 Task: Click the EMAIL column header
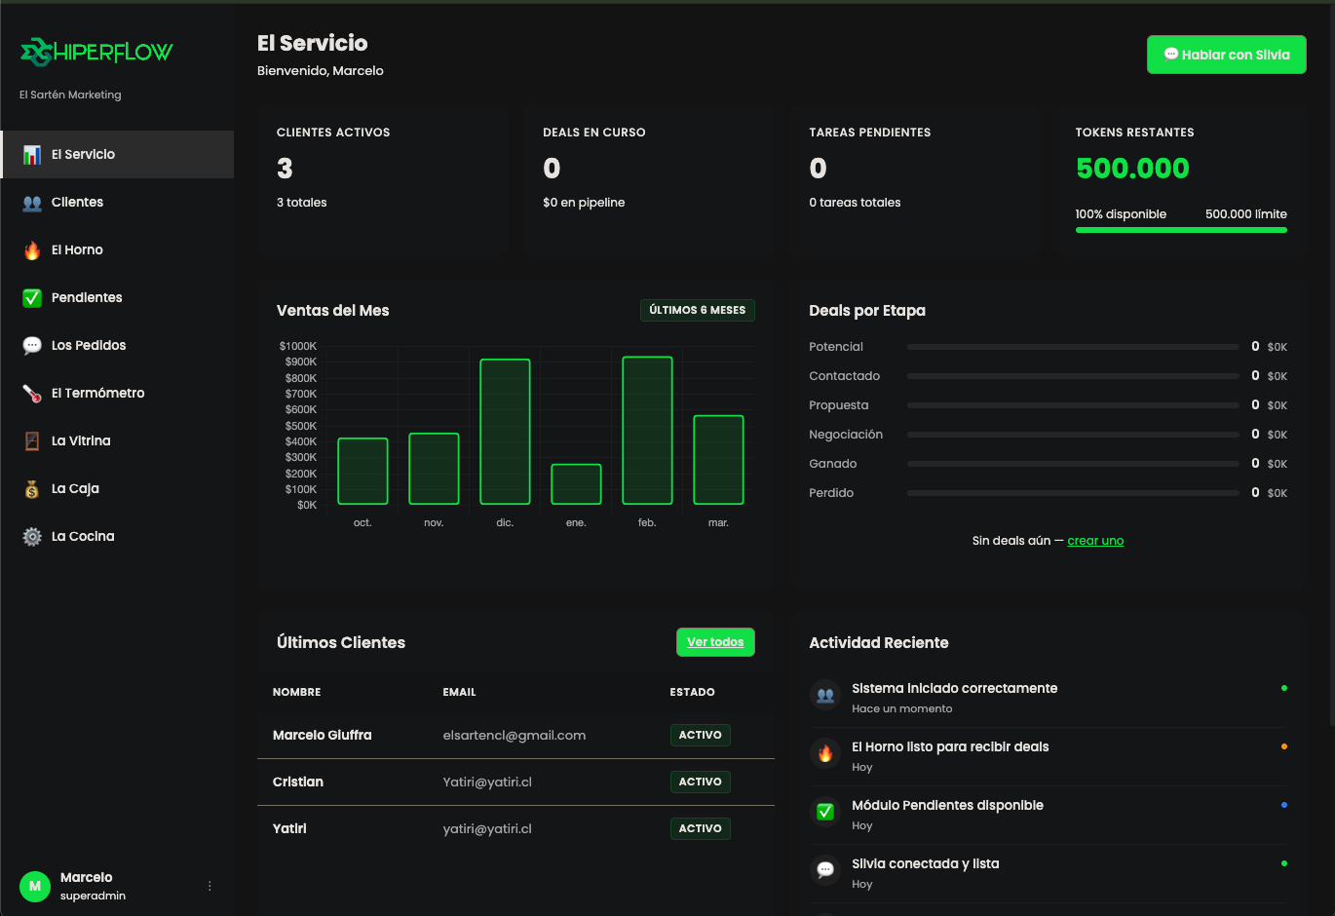point(460,693)
